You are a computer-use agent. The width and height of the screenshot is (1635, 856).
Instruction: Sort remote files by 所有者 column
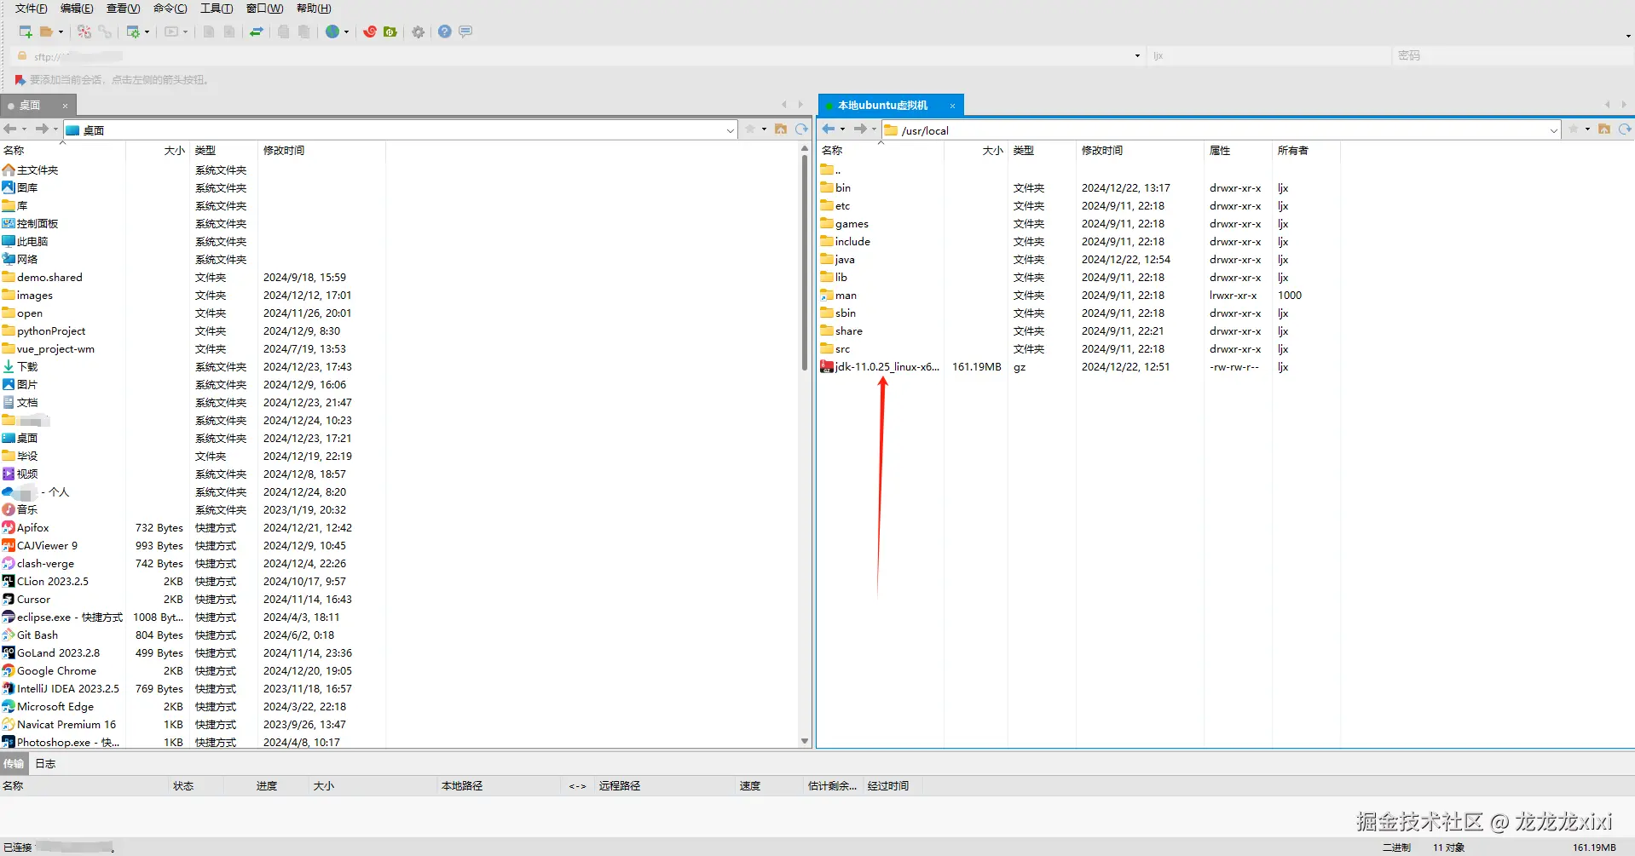click(x=1305, y=151)
